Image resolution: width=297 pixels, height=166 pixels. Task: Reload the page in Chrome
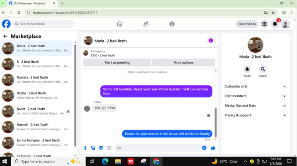[19, 12]
